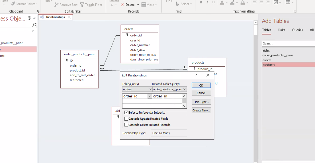315x163 pixels.
Task: Open the navigation pane options menu
Action: pyautogui.click(x=29, y=18)
